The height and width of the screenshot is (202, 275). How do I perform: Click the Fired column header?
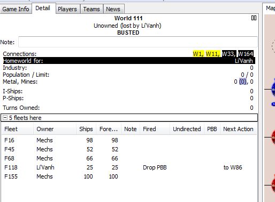(155, 129)
